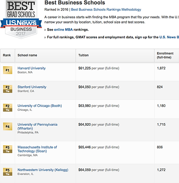
Task: Select Stanford enrollment value 824
Action: point(160,87)
